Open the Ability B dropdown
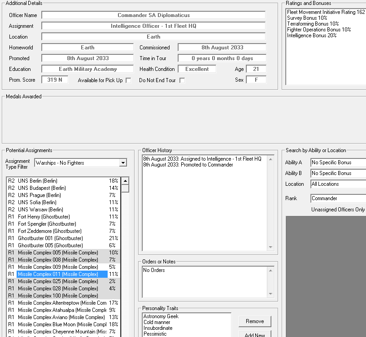The image size is (366, 337). pyautogui.click(x=338, y=173)
